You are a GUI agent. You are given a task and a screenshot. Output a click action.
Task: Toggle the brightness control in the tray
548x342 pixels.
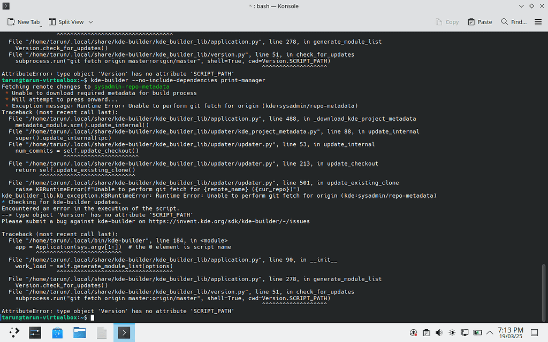(452, 332)
